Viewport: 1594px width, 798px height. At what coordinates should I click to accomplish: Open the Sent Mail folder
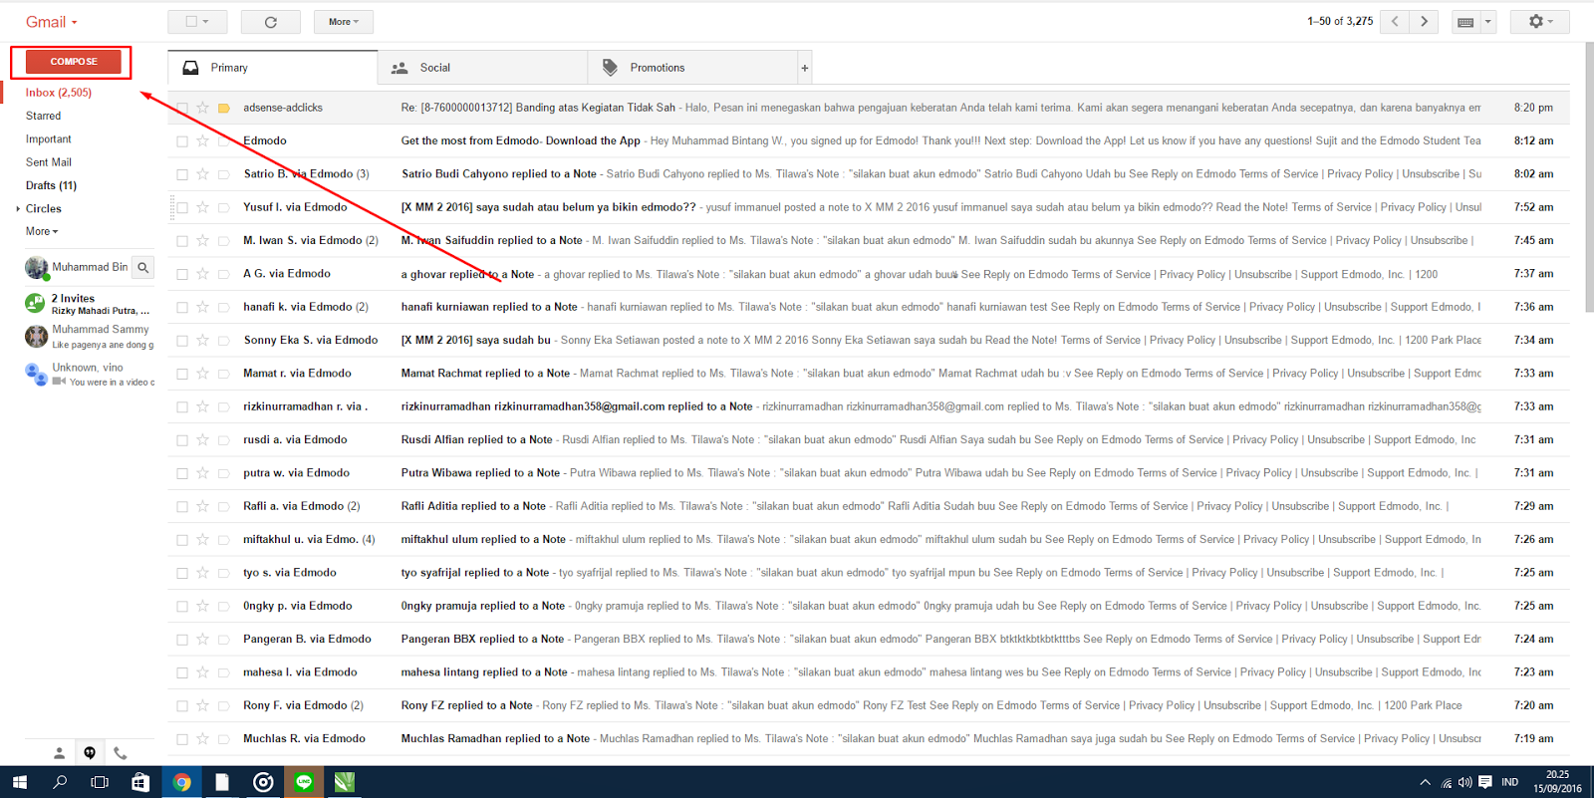49,162
